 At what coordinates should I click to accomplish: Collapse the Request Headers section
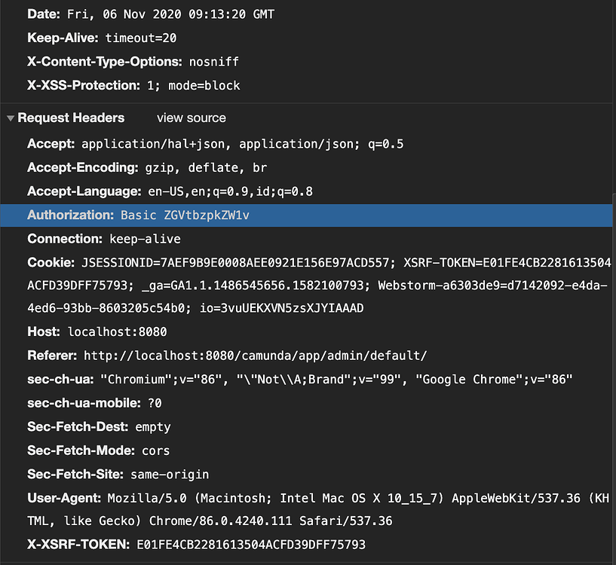click(71, 118)
